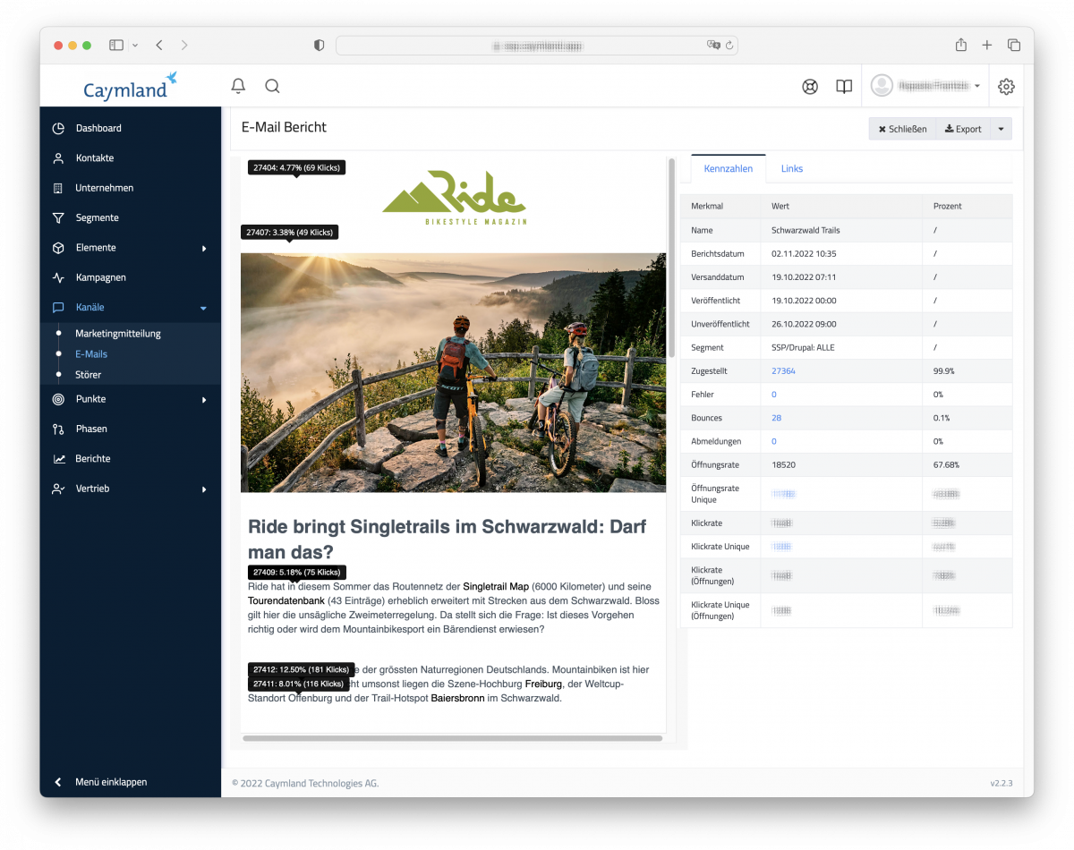
Task: Click the Safari share icon
Action: [x=960, y=45]
